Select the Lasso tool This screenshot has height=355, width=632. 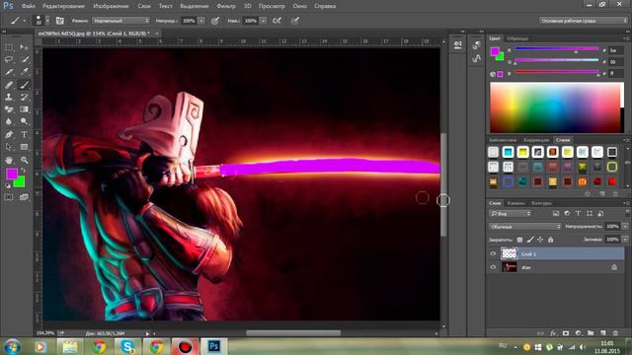click(x=9, y=59)
